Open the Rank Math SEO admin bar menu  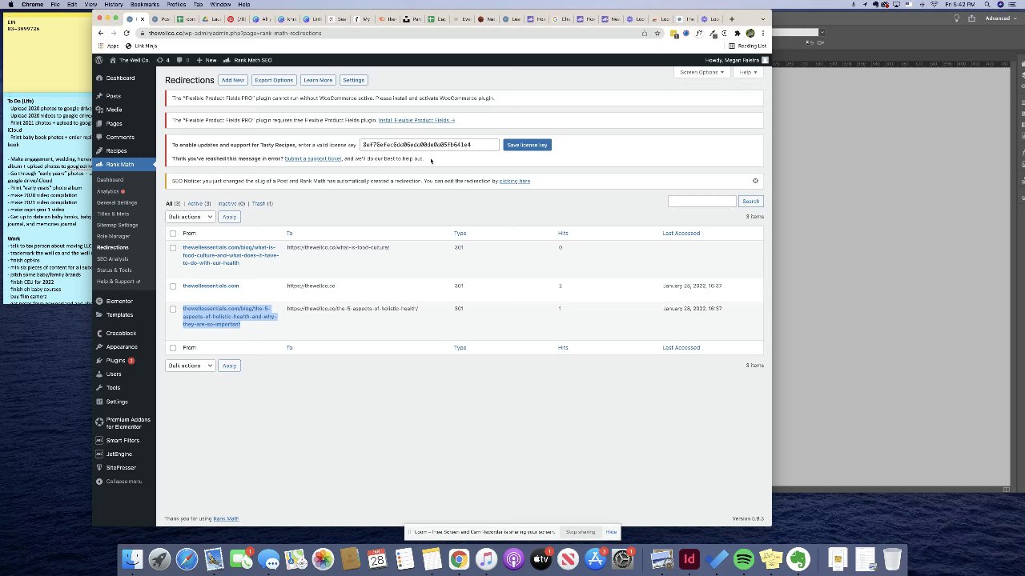tap(248, 60)
